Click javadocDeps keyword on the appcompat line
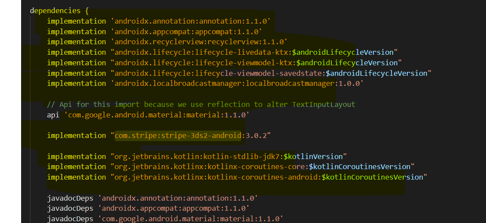 pyautogui.click(x=70, y=208)
